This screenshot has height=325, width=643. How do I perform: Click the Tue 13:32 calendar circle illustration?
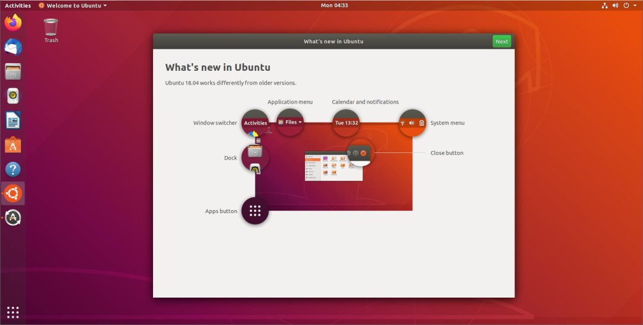click(x=346, y=123)
